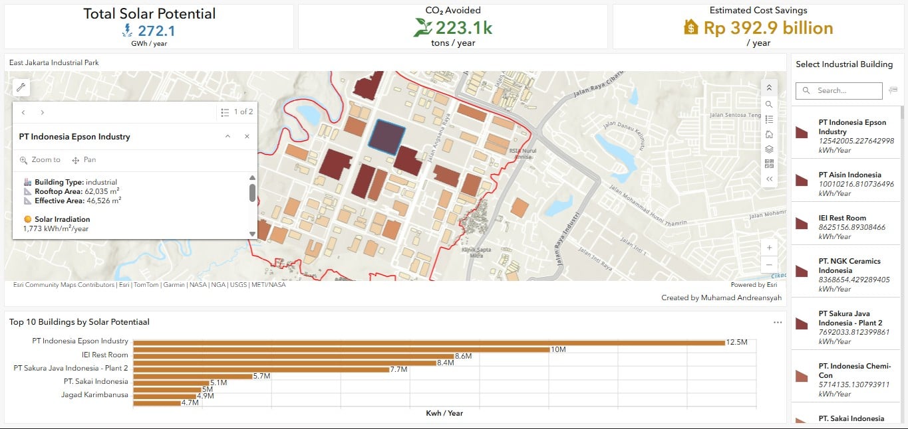Click Pan in the popup

(x=84, y=160)
